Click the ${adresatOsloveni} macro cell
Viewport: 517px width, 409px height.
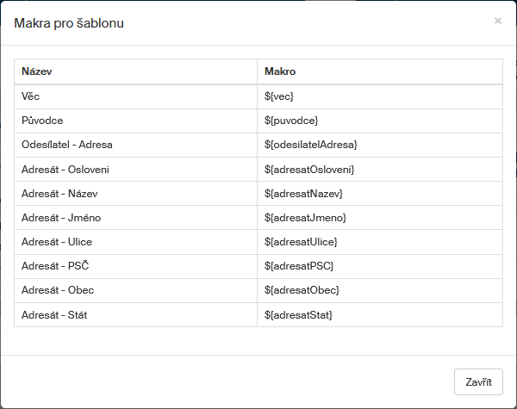(x=309, y=169)
